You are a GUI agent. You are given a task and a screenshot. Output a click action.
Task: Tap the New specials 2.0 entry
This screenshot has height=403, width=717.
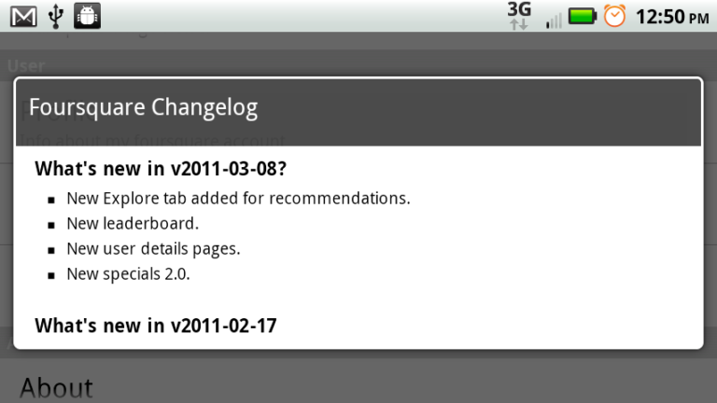(128, 274)
